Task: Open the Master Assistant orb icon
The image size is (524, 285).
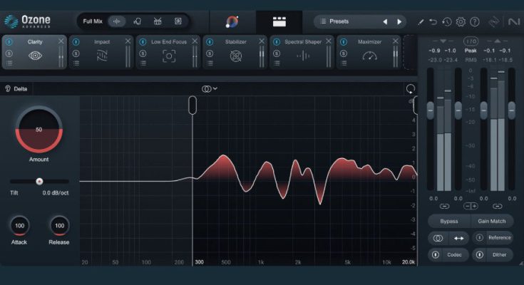Action: (x=232, y=21)
